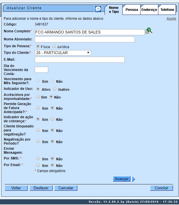Image resolution: width=179 pixels, height=205 pixels.
Task: Pick Não for Cliente bloqueado para negativação
Action: tap(52, 130)
